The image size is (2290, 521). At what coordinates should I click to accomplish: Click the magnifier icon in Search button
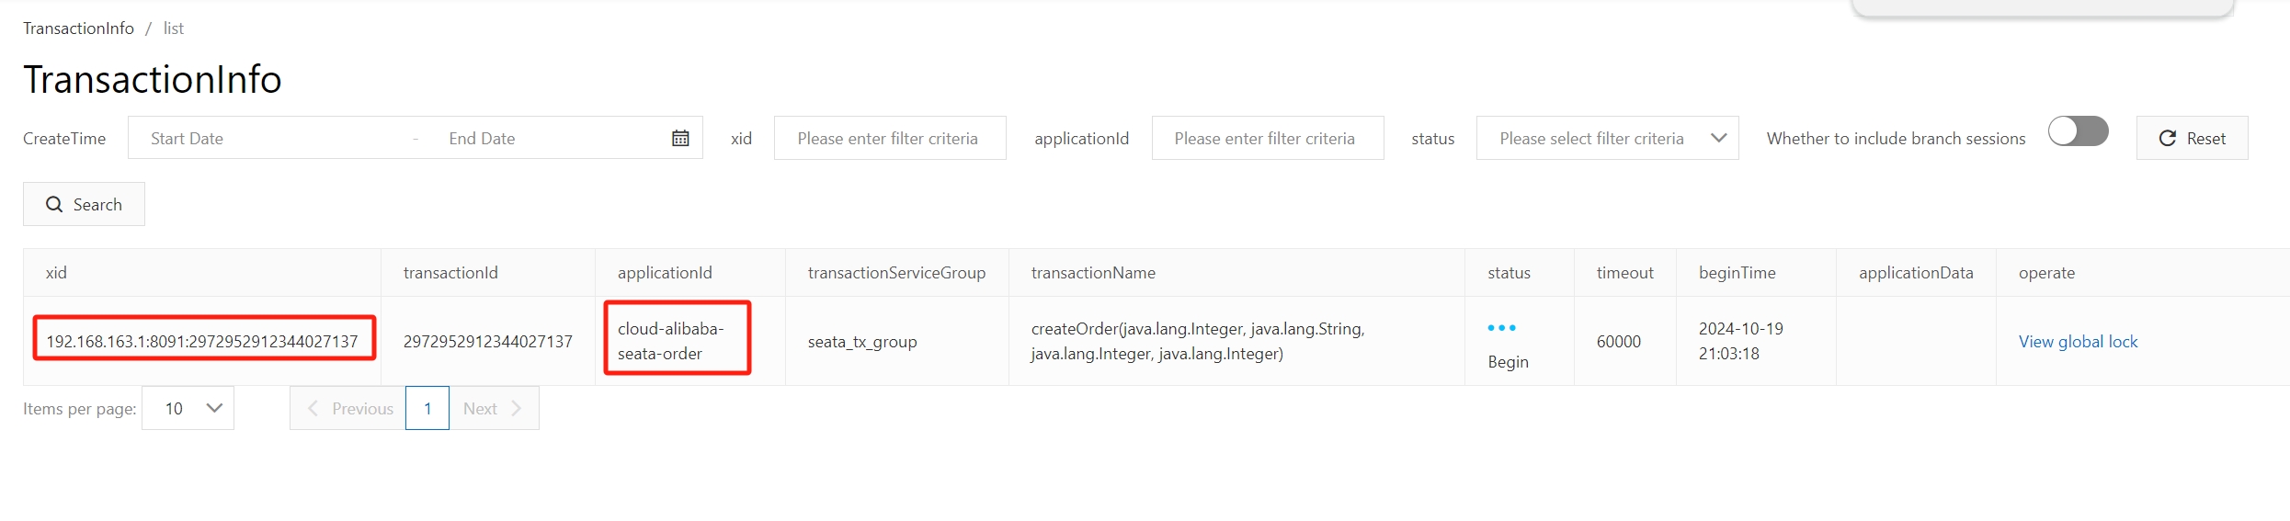[54, 204]
